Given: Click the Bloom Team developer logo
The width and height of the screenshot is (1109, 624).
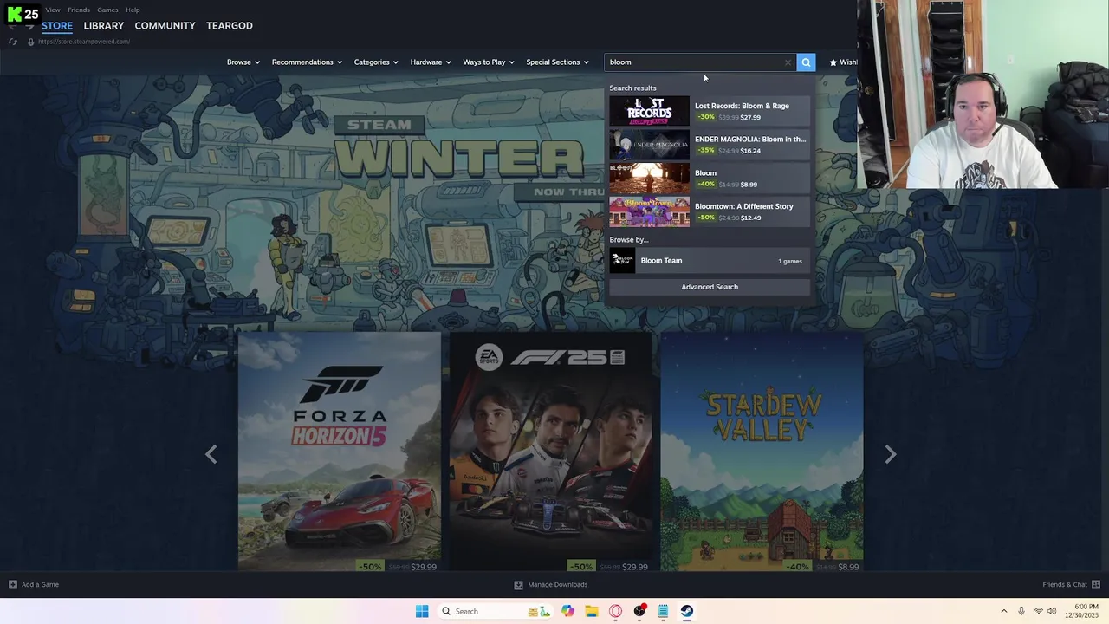Looking at the screenshot, I should coord(622,261).
